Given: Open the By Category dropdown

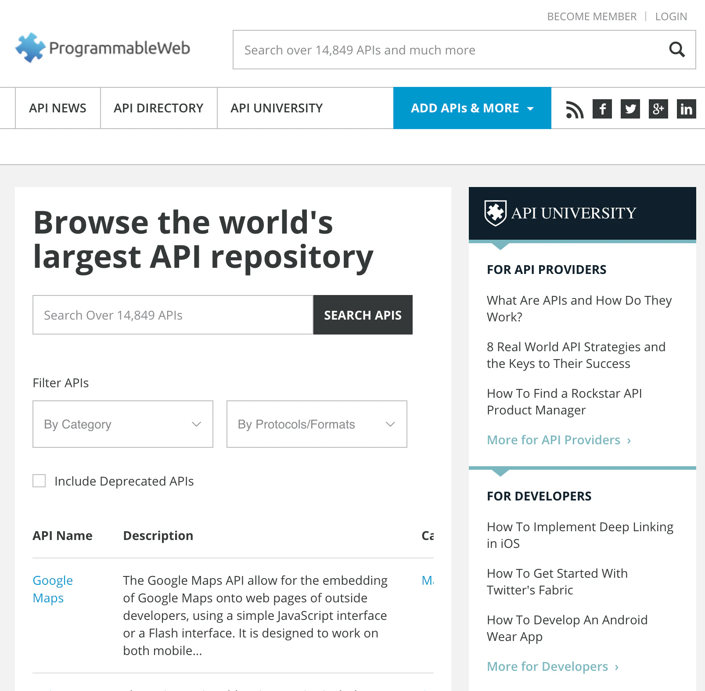Looking at the screenshot, I should (x=122, y=424).
